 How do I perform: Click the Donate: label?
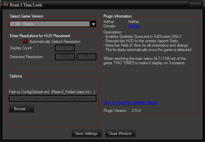[x=110, y=26]
